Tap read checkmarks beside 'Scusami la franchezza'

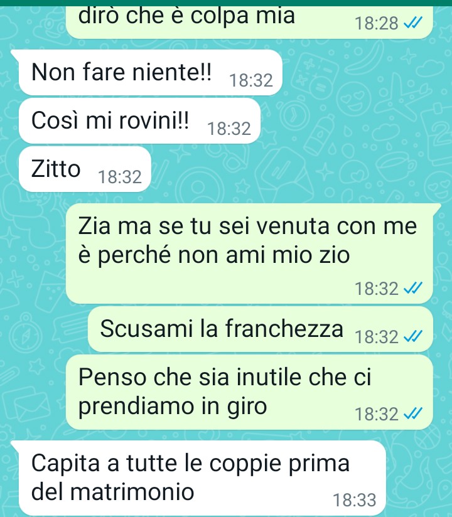coord(413,337)
